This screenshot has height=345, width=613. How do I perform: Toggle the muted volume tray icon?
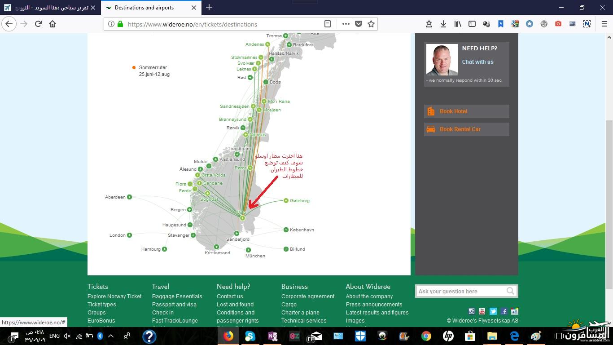[67, 336]
